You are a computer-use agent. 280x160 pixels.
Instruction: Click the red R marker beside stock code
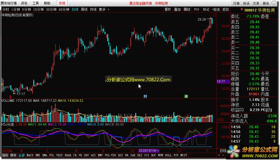[242, 9]
